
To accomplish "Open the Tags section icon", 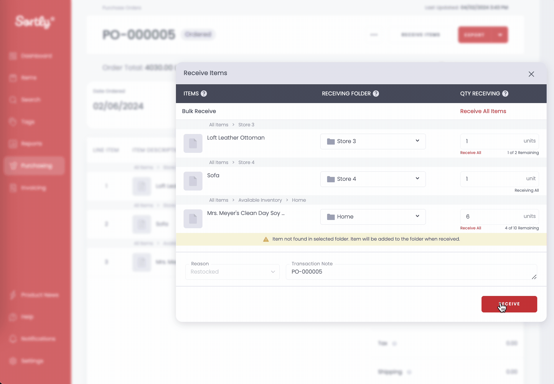I will (x=13, y=122).
